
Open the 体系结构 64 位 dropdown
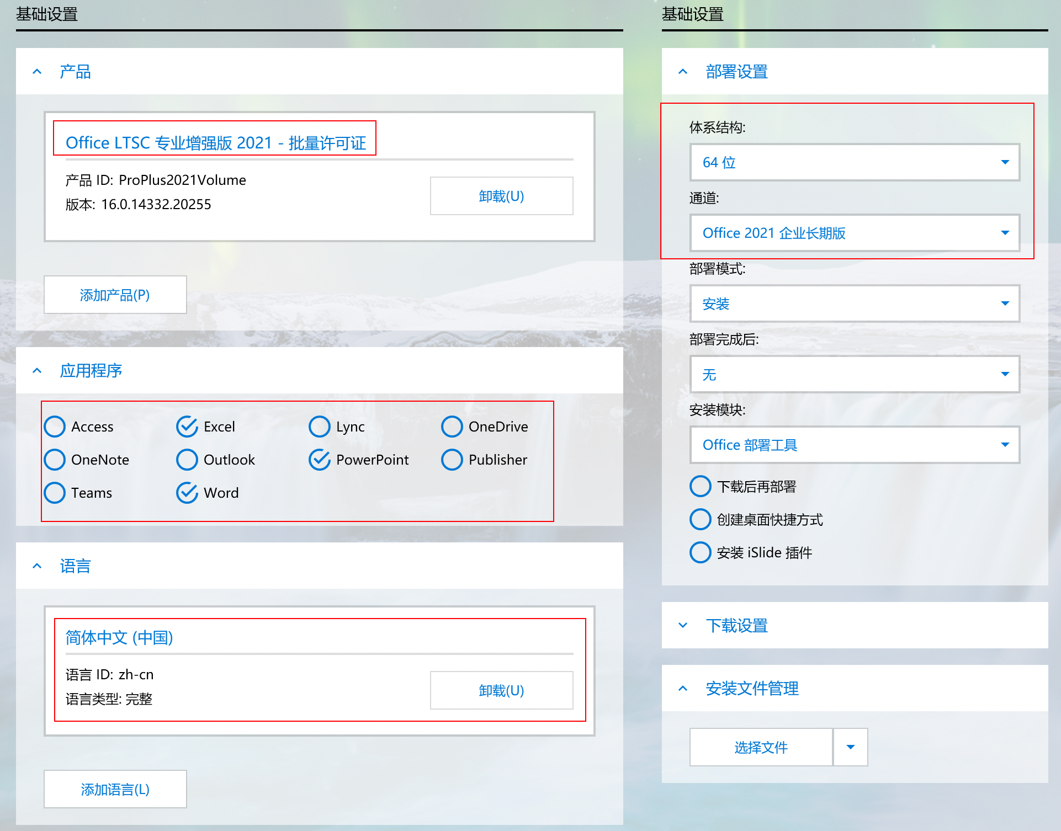855,162
